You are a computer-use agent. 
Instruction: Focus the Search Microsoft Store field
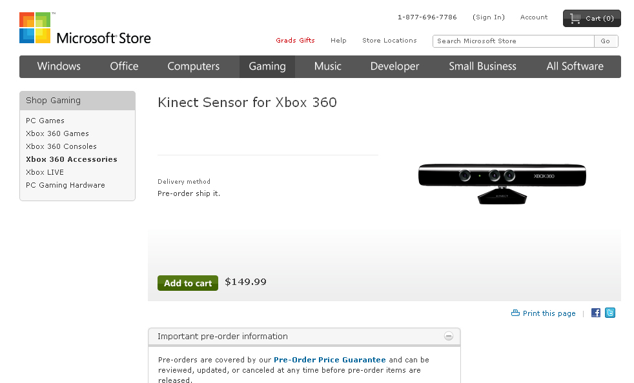(x=513, y=41)
